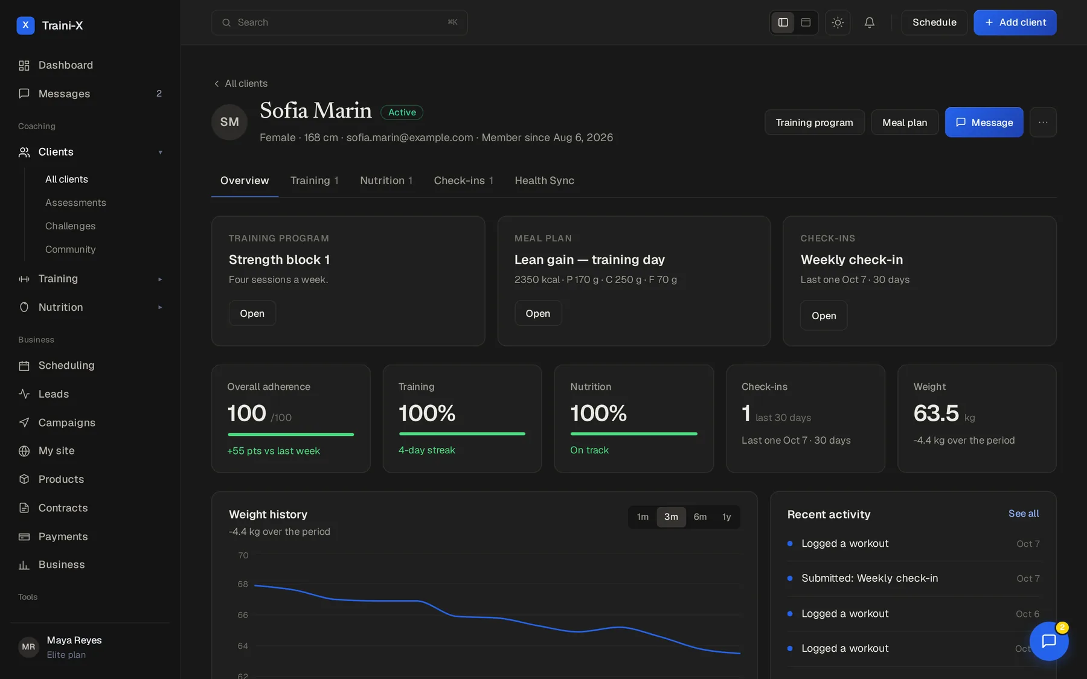Open Payments in the sidebar
Image resolution: width=1087 pixels, height=679 pixels.
[90, 537]
